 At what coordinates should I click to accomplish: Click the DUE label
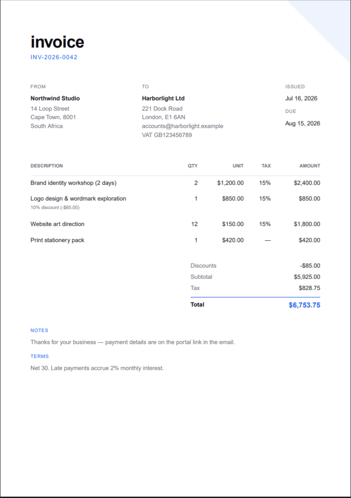pos(291,111)
